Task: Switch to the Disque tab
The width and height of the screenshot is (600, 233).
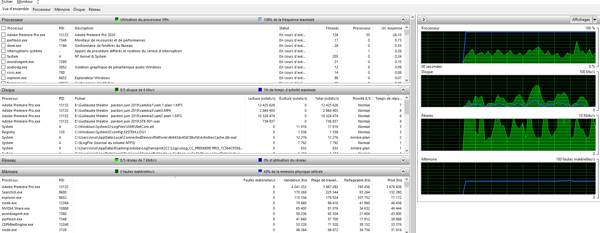Action: pyautogui.click(x=79, y=9)
